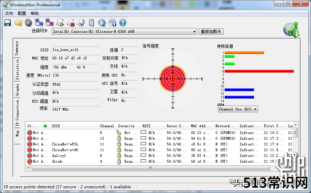Sort by the Network... column header
The height and width of the screenshot is (193, 311).
point(225,126)
